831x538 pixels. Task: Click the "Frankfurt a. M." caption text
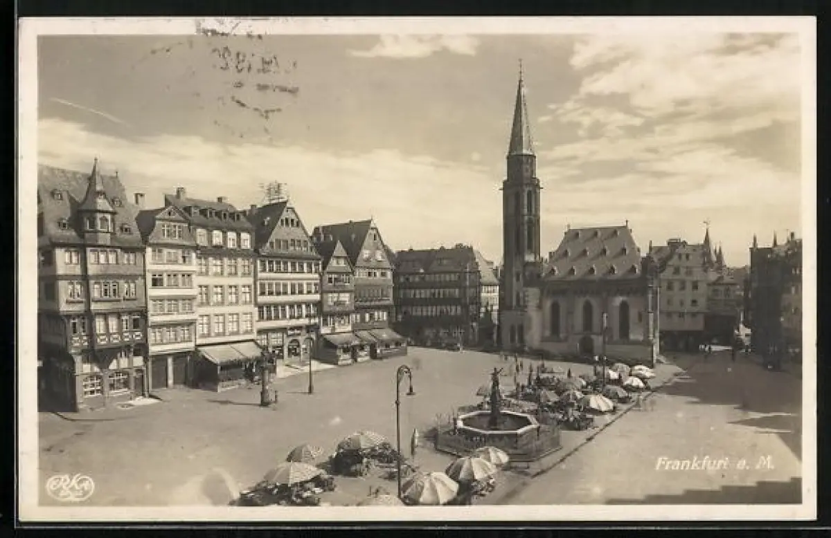coord(714,463)
